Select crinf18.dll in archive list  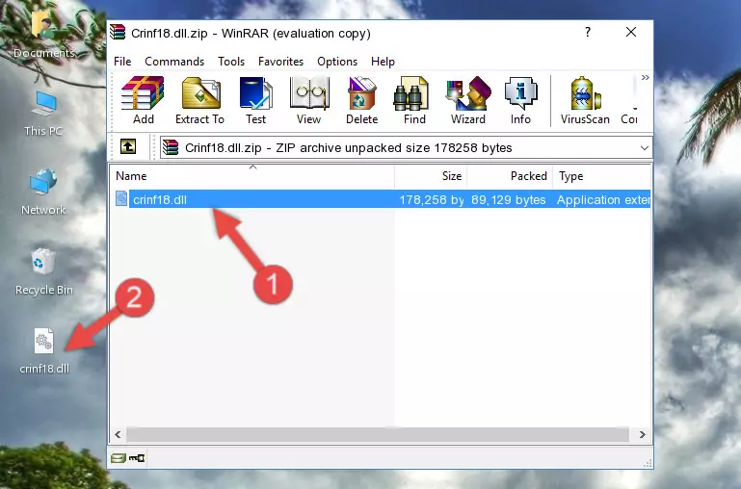[381, 199]
